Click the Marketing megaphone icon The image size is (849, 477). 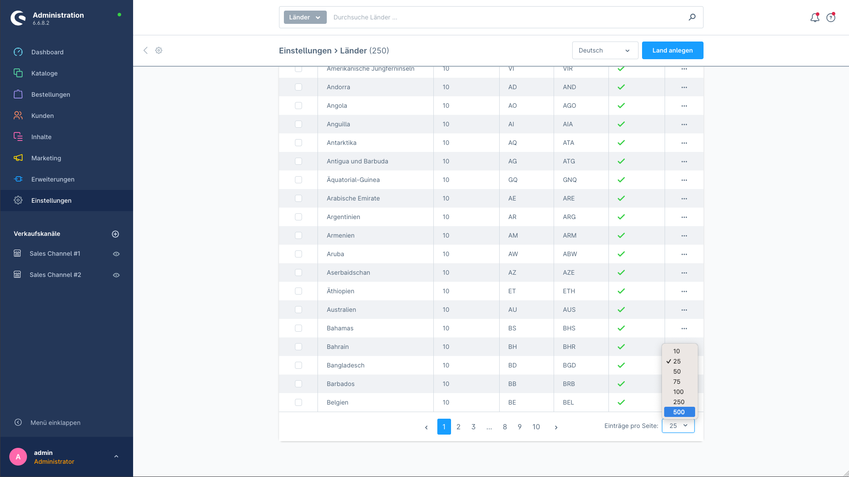18,158
